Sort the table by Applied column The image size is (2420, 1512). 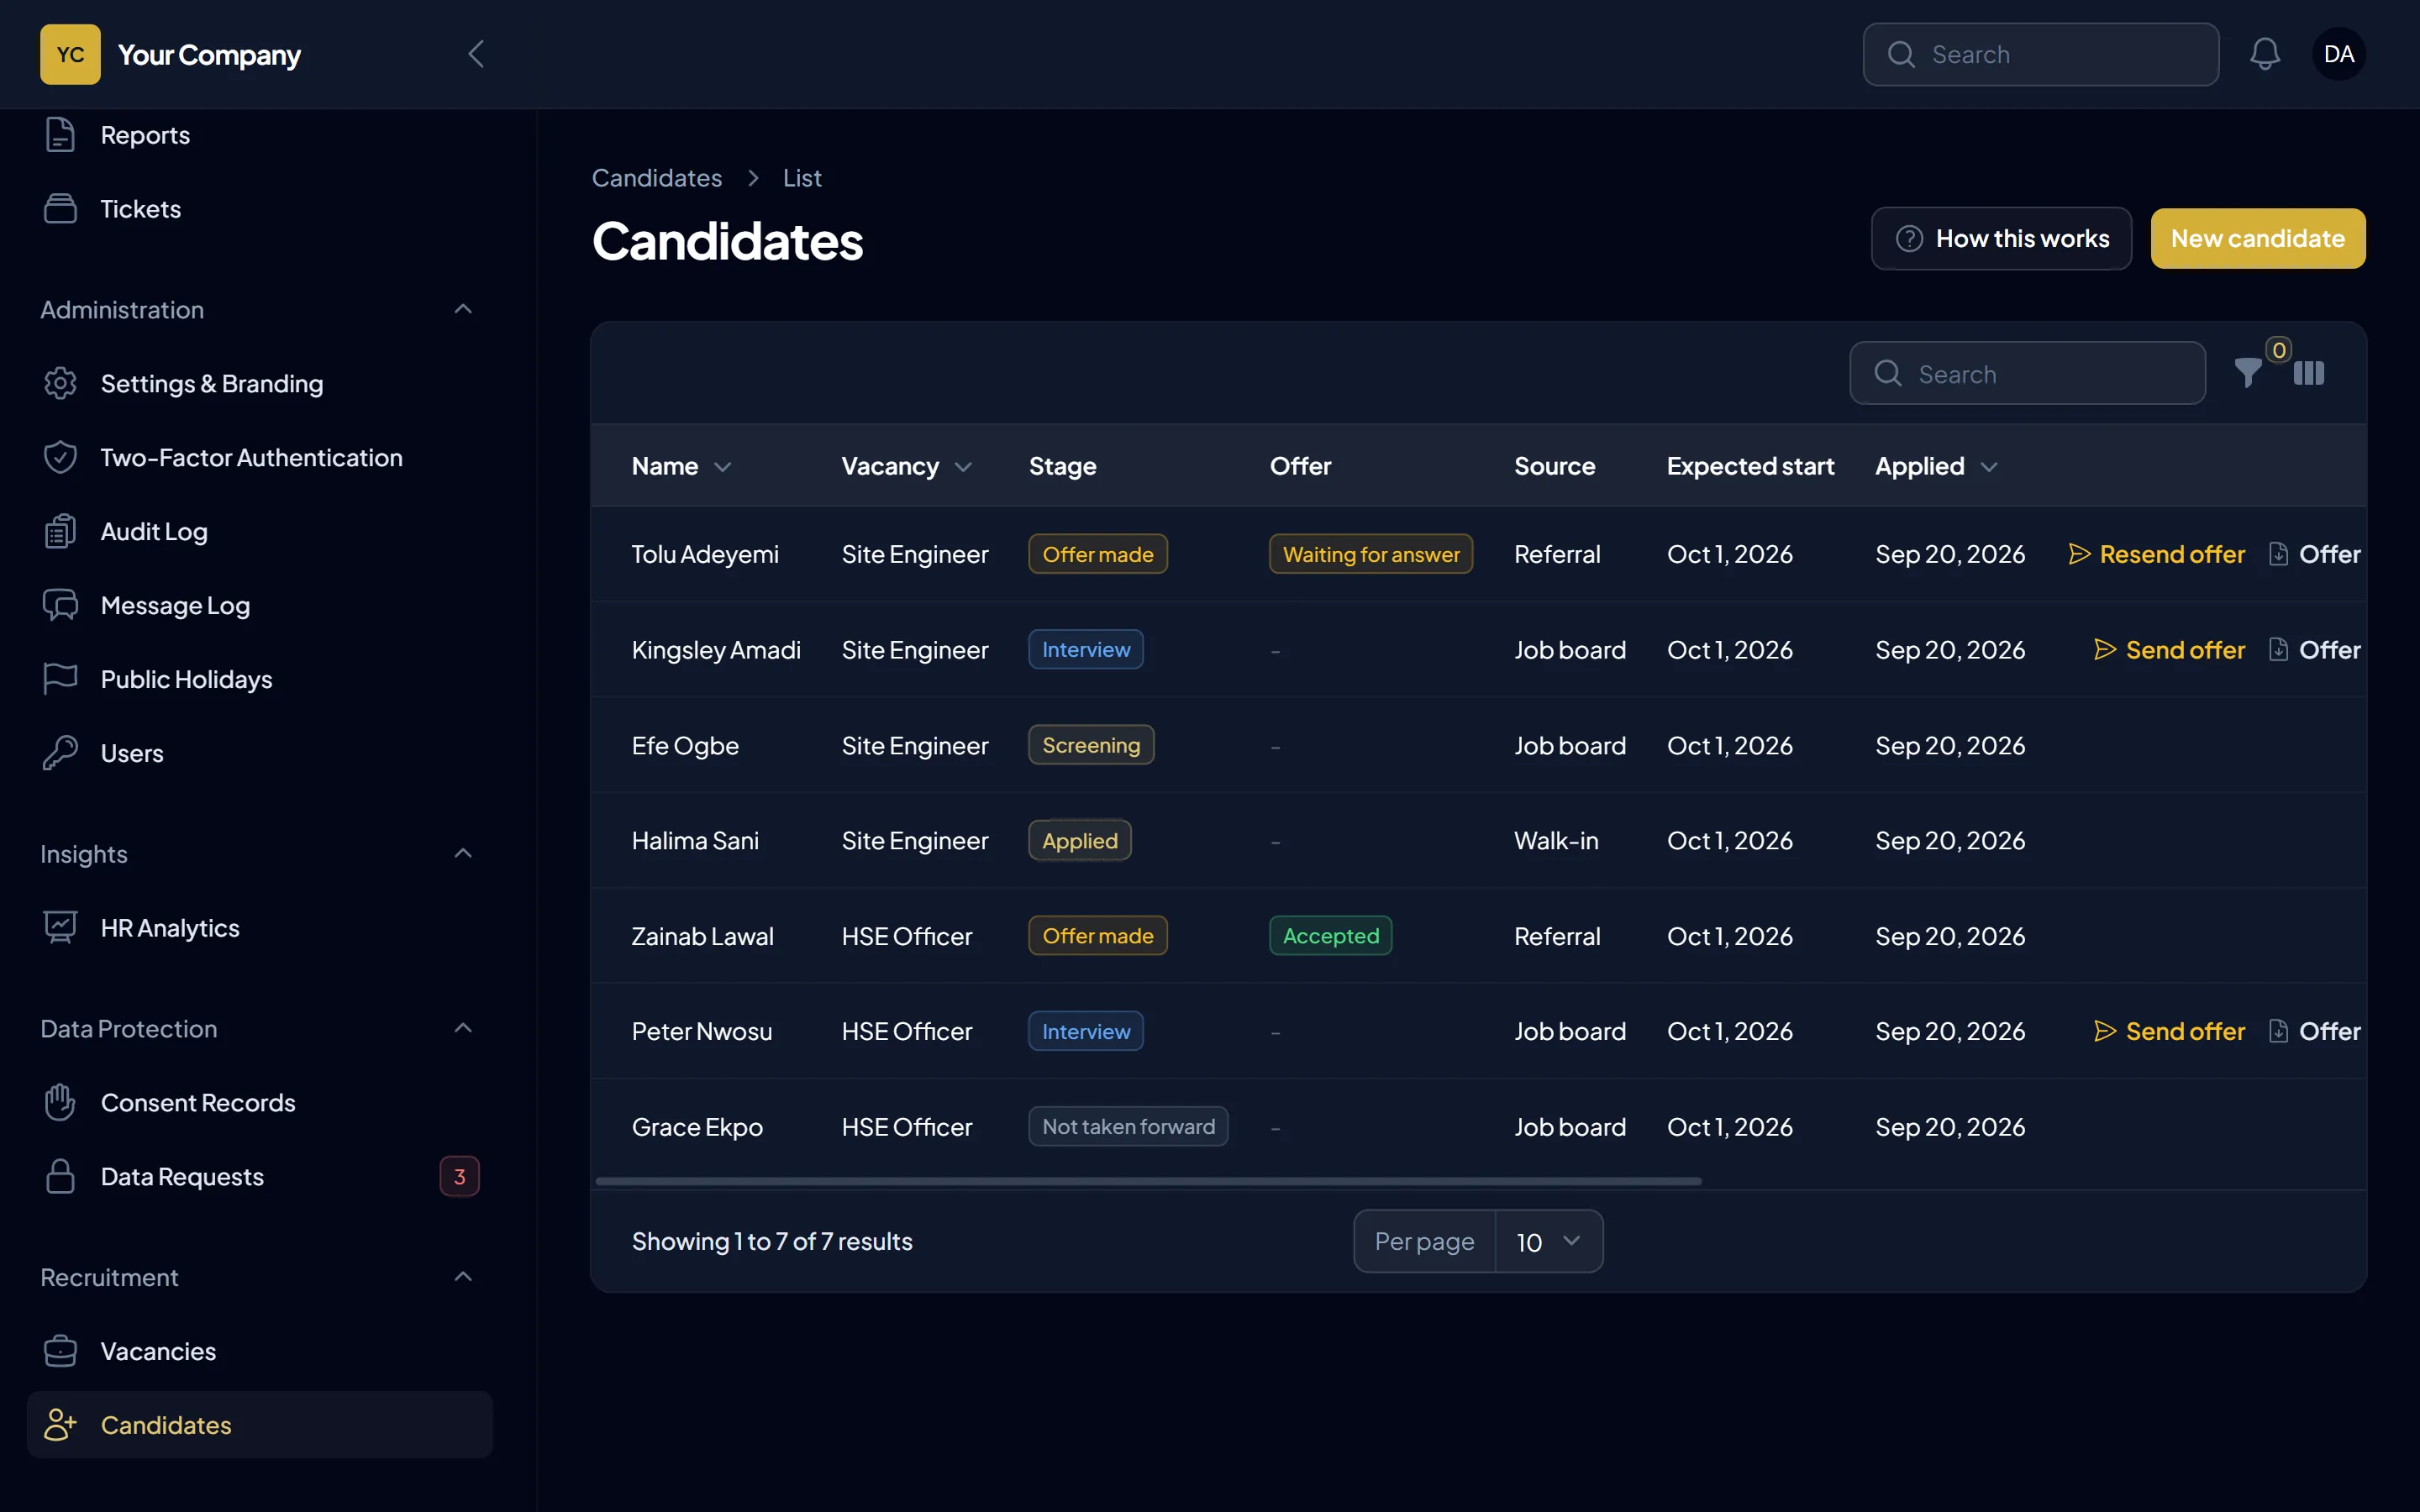click(x=1936, y=466)
